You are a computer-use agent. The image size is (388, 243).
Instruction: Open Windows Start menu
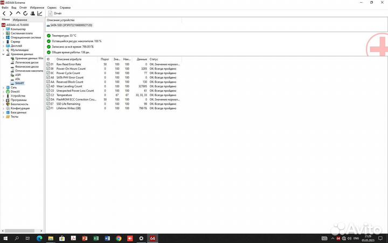click(x=5, y=238)
